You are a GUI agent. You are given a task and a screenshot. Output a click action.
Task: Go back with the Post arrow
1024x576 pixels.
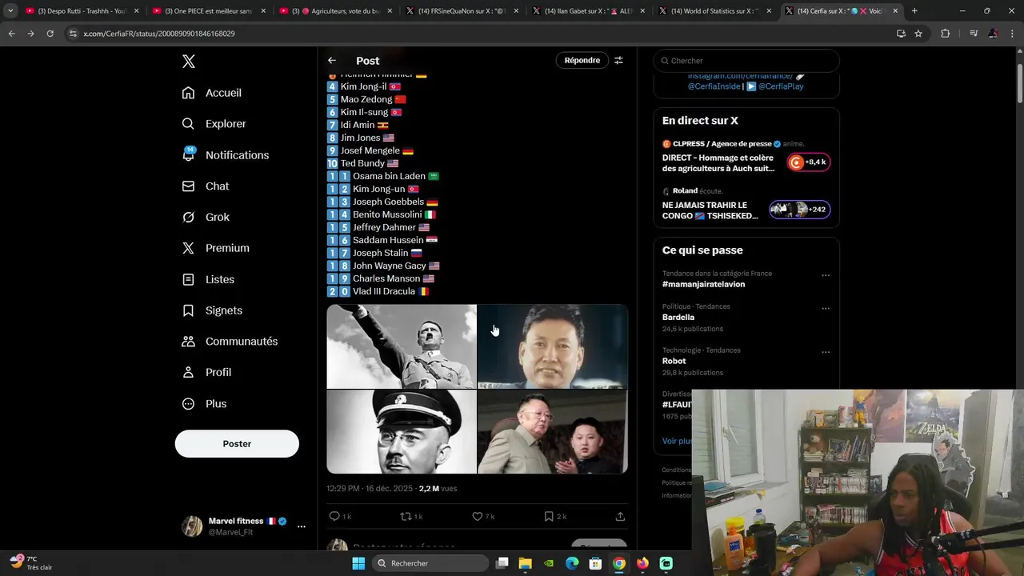tap(331, 61)
